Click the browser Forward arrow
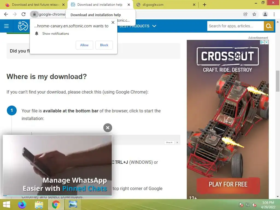This screenshot has width=280, height=210. (x=15, y=14)
